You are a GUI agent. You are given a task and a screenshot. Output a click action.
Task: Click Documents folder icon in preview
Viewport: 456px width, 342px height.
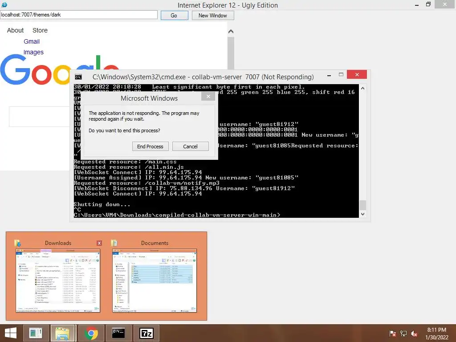click(114, 243)
